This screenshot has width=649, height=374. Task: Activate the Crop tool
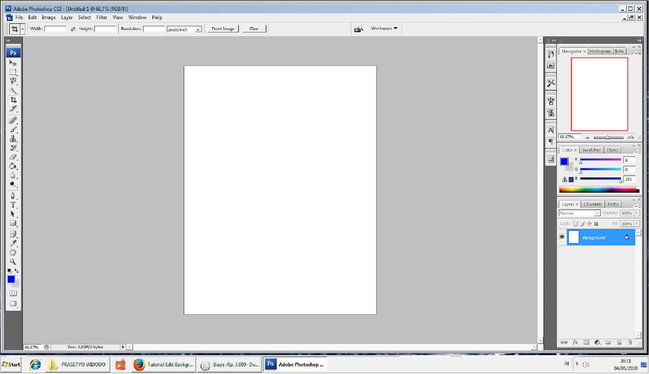pos(13,100)
